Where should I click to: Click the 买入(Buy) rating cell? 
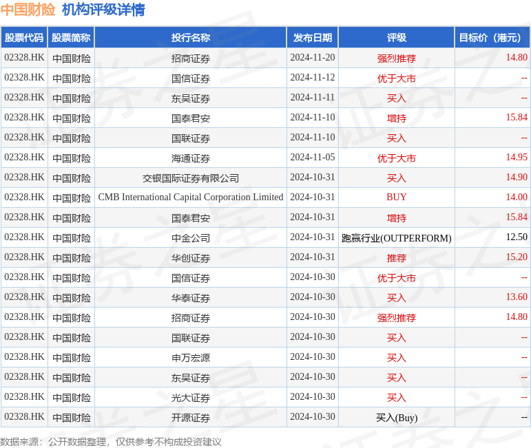pos(397,418)
